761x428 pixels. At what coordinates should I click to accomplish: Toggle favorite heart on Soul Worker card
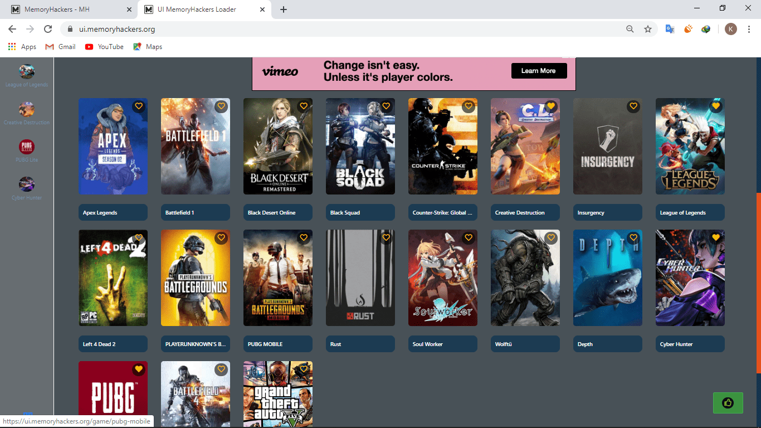pyautogui.click(x=469, y=237)
